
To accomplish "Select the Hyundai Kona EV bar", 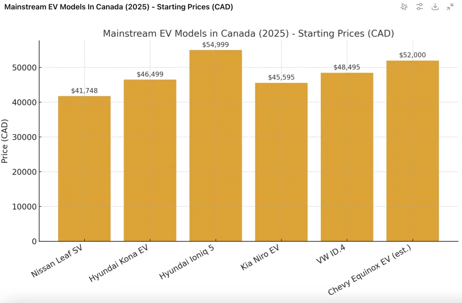I will tap(150, 161).
